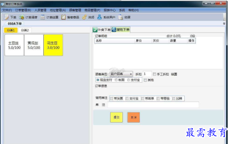Click the 原价 column header
230x144 pixels.
143,41
